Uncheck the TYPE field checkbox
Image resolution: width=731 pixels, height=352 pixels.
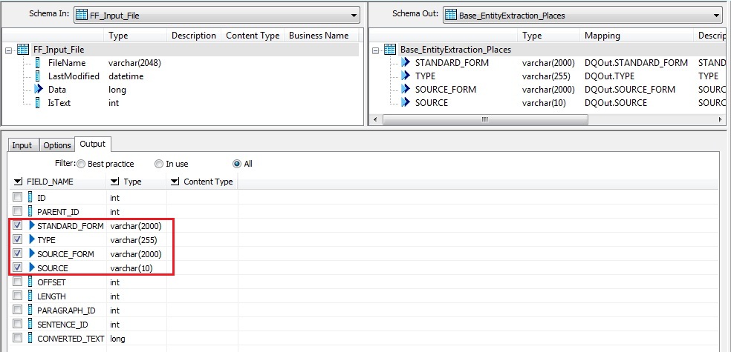(18, 239)
